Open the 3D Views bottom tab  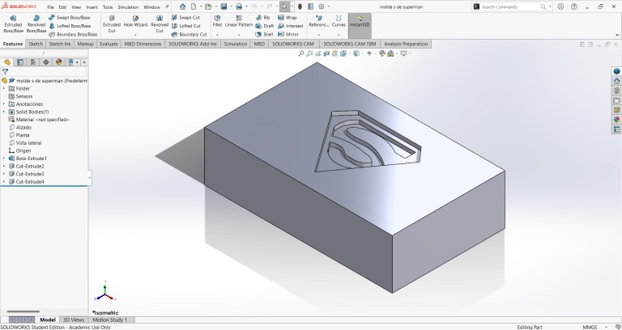coord(74,319)
